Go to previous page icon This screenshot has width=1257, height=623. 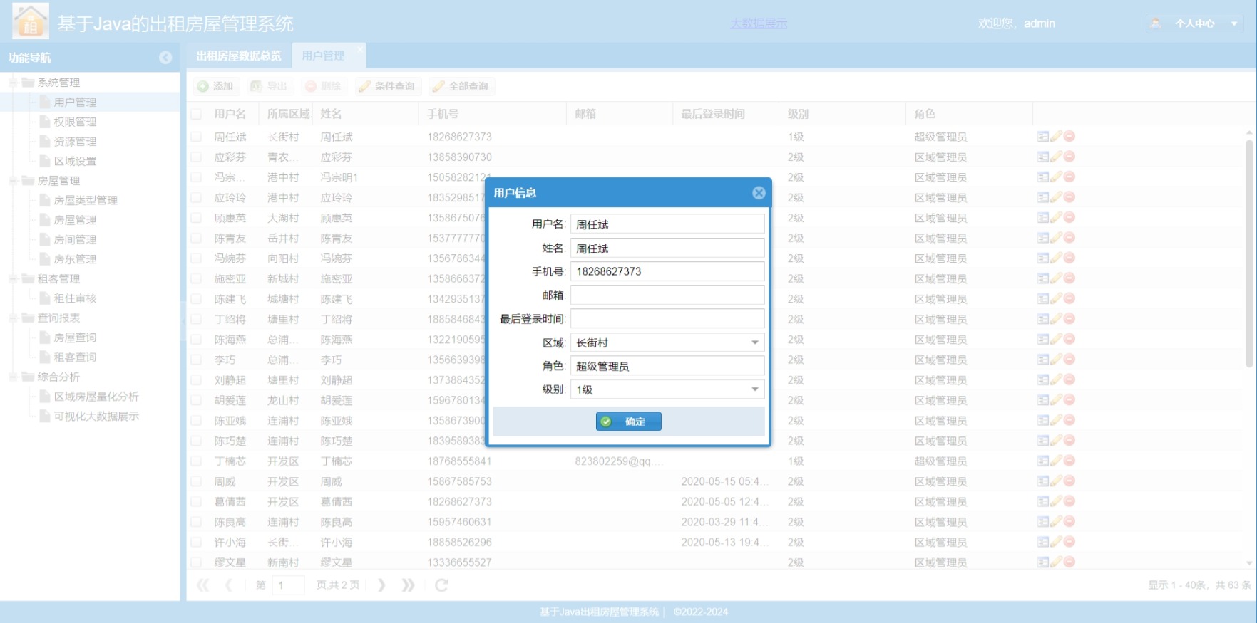click(229, 585)
